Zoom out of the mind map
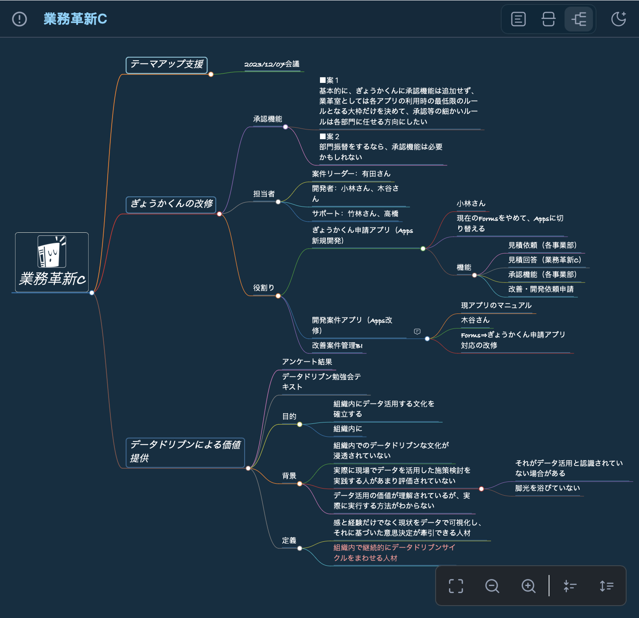The height and width of the screenshot is (618, 639). coord(492,586)
